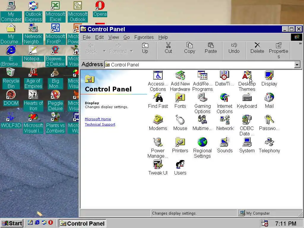Select the Peggle Deluxe desktop shortcut
This screenshot has height=228, width=304.
[x=56, y=101]
